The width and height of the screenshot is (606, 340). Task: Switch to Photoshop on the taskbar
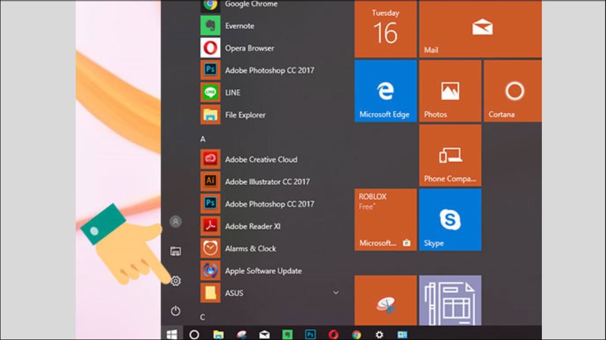(x=311, y=334)
